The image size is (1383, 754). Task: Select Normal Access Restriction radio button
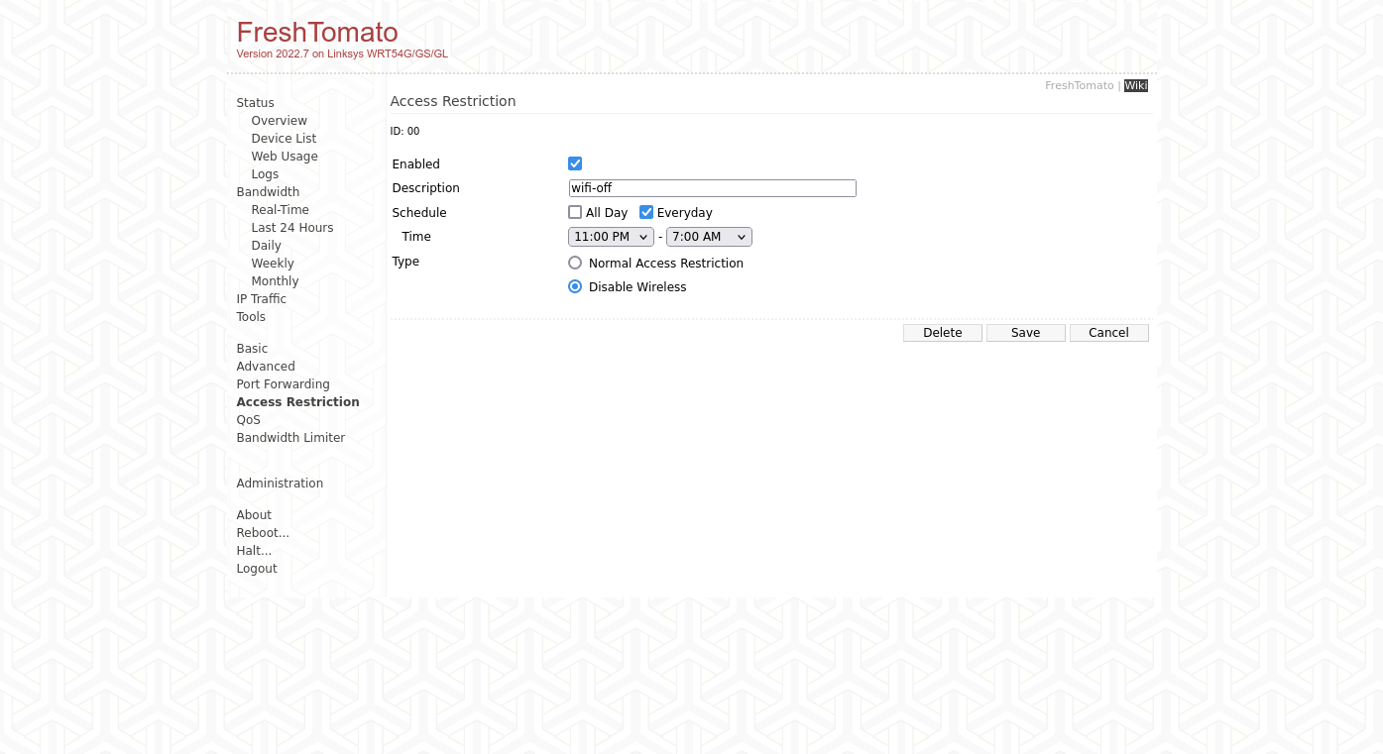[x=575, y=263]
